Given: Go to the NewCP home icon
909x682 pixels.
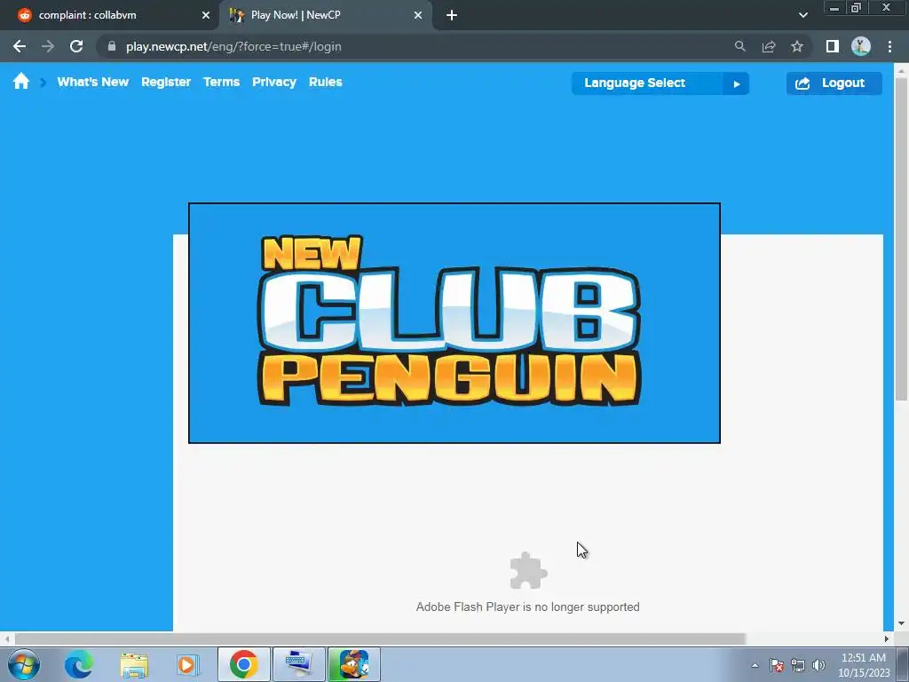Looking at the screenshot, I should (x=21, y=82).
